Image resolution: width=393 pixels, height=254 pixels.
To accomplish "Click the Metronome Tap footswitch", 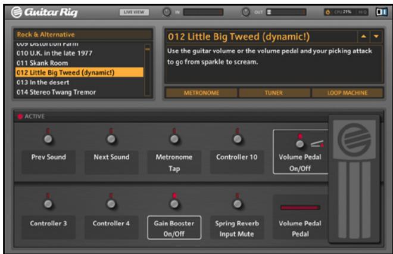I will tap(174, 138).
